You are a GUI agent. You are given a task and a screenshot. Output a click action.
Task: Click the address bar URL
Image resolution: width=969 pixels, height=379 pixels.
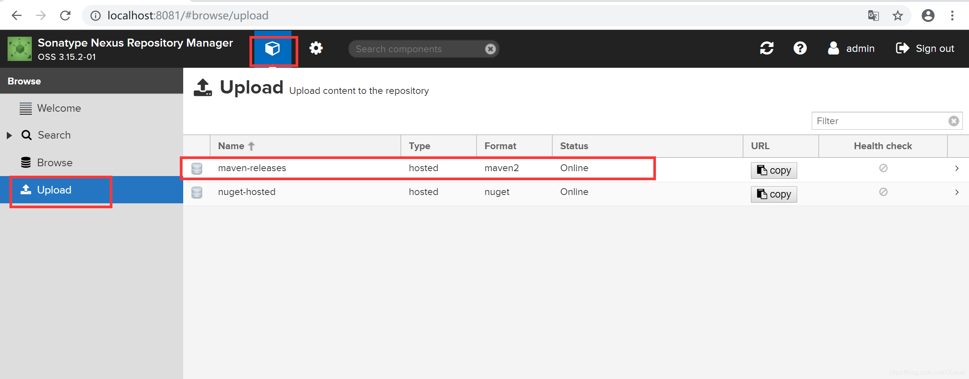(188, 16)
